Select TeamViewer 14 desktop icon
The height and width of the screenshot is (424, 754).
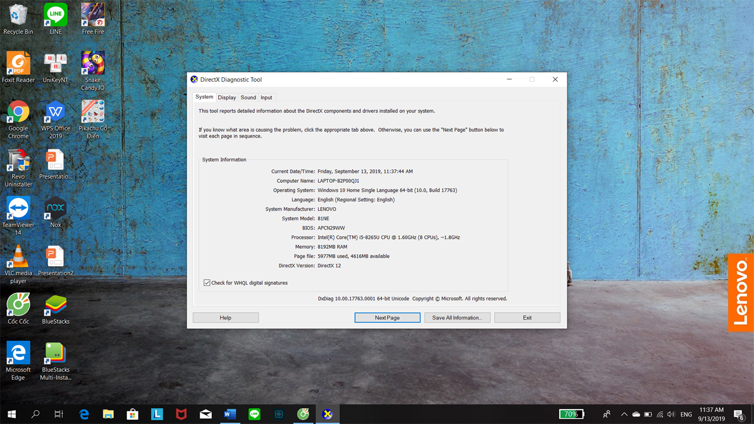18,216
